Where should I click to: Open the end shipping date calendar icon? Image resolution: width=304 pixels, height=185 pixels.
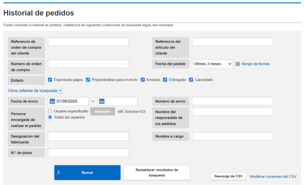[101, 101]
